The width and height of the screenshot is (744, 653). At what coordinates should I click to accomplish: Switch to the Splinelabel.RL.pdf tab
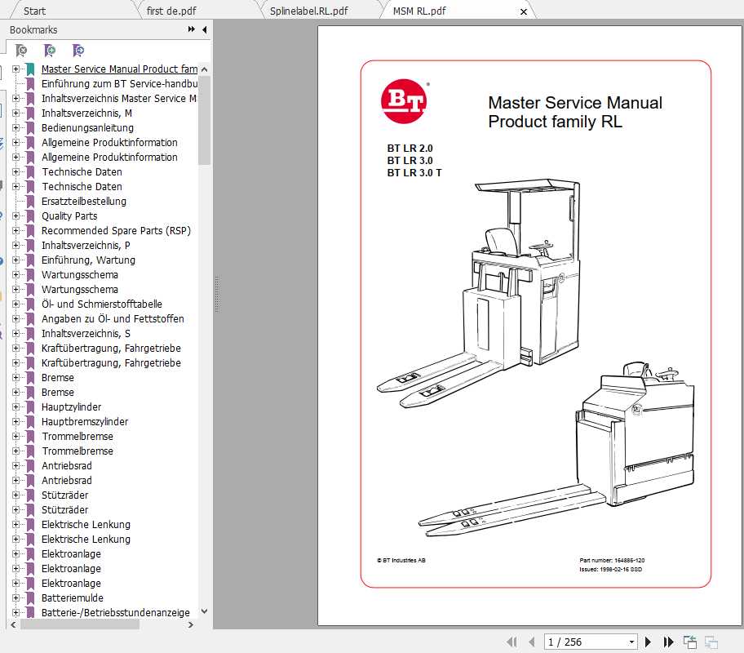(309, 11)
